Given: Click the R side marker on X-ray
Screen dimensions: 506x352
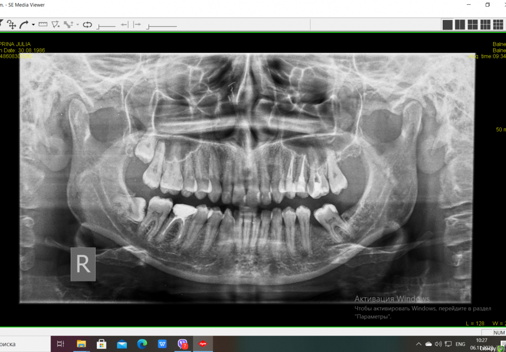Looking at the screenshot, I should (83, 264).
